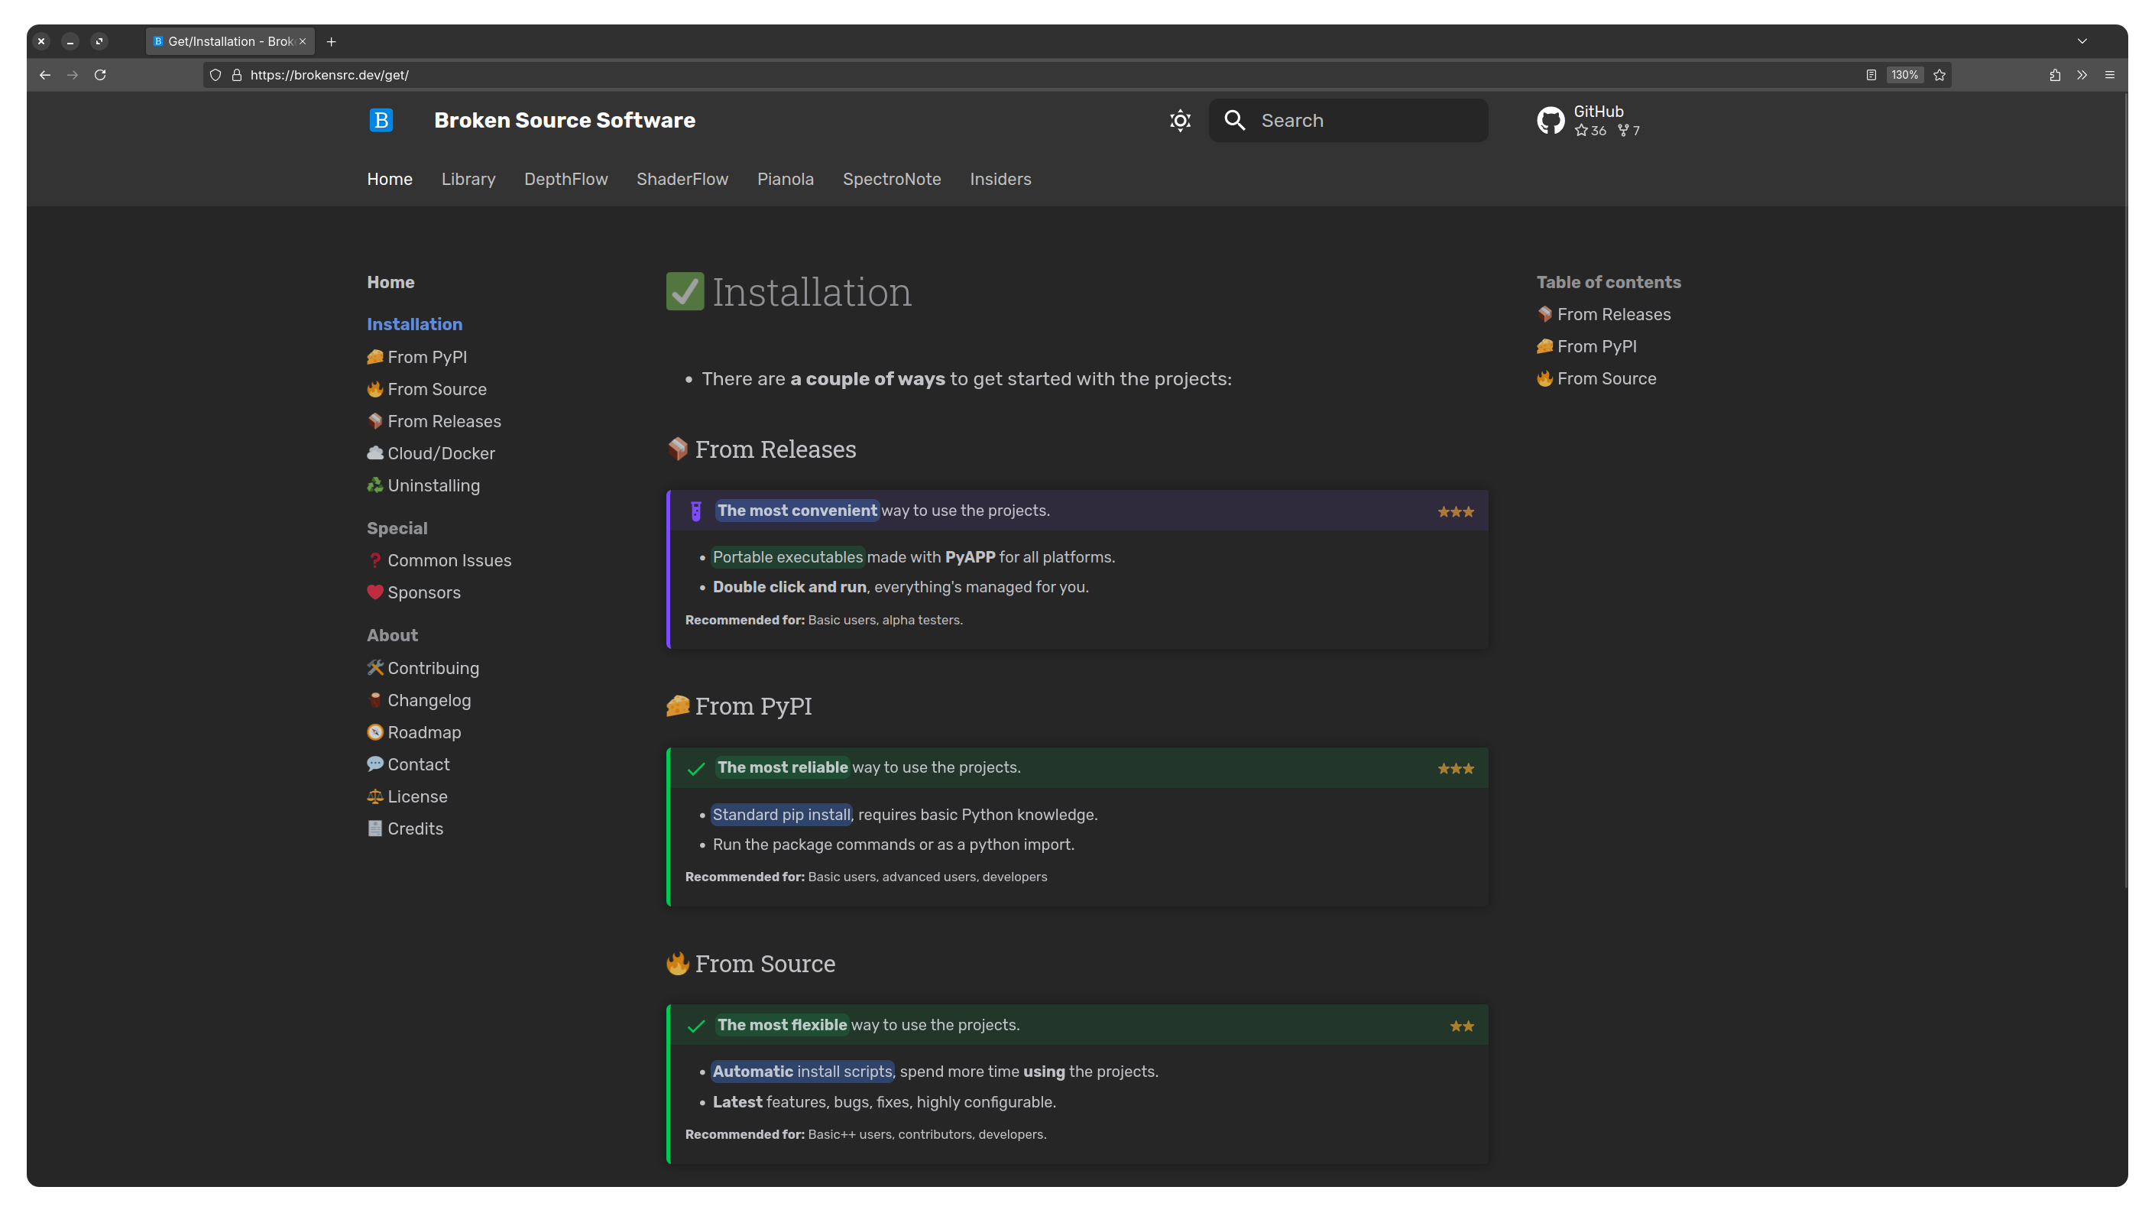The width and height of the screenshot is (2155, 1216).
Task: Jump to From Releases in table of contents
Action: (x=1604, y=315)
